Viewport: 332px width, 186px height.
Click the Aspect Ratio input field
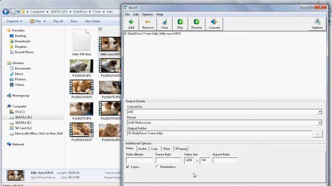(x=225, y=160)
